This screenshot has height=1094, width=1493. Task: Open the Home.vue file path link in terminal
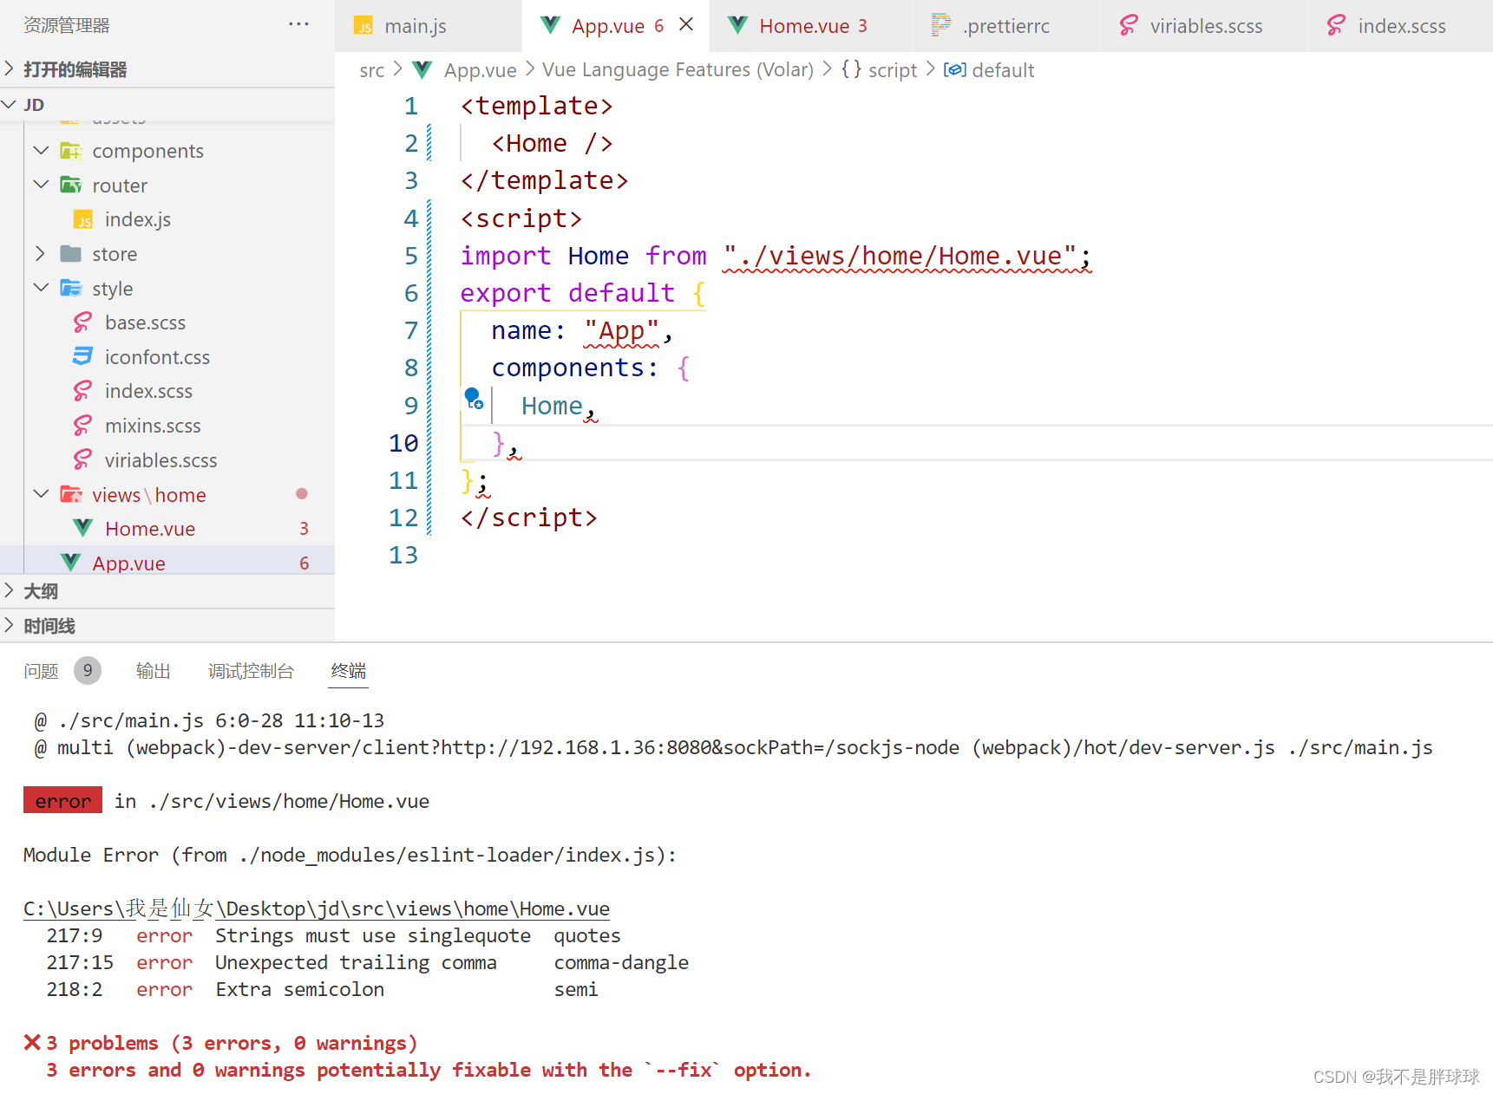click(x=317, y=908)
